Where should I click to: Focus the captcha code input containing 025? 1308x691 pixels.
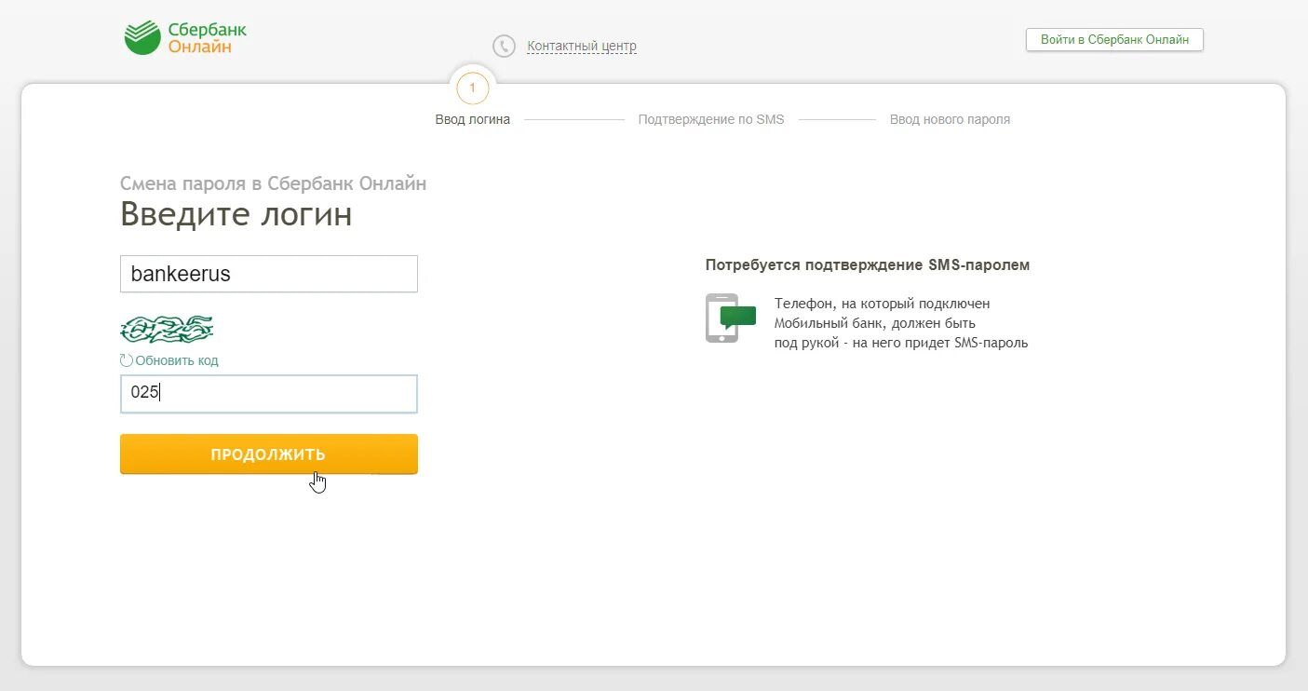coord(269,394)
